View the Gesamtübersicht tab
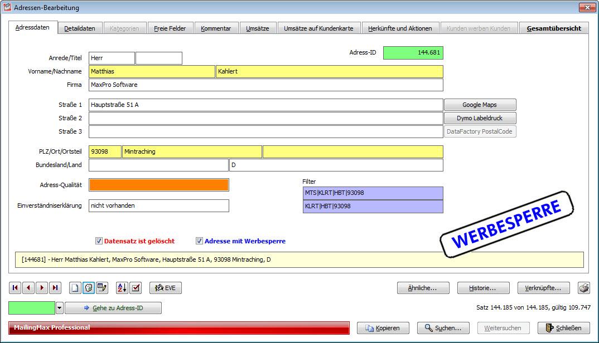 [554, 27]
